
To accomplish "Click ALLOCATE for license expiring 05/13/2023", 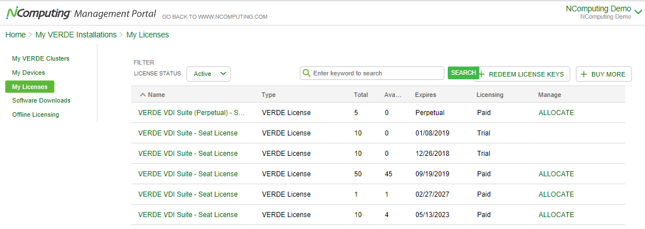I will (556, 215).
